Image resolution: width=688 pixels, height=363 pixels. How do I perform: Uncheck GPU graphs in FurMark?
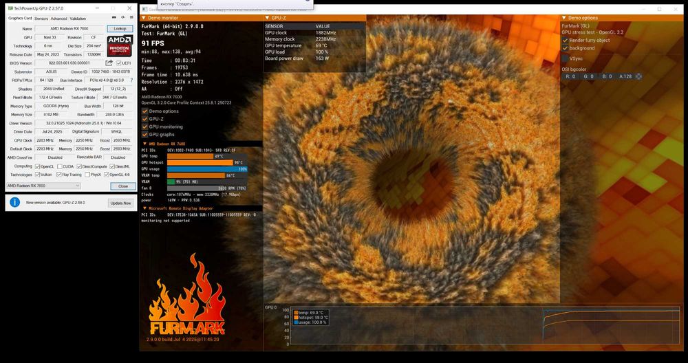point(144,135)
